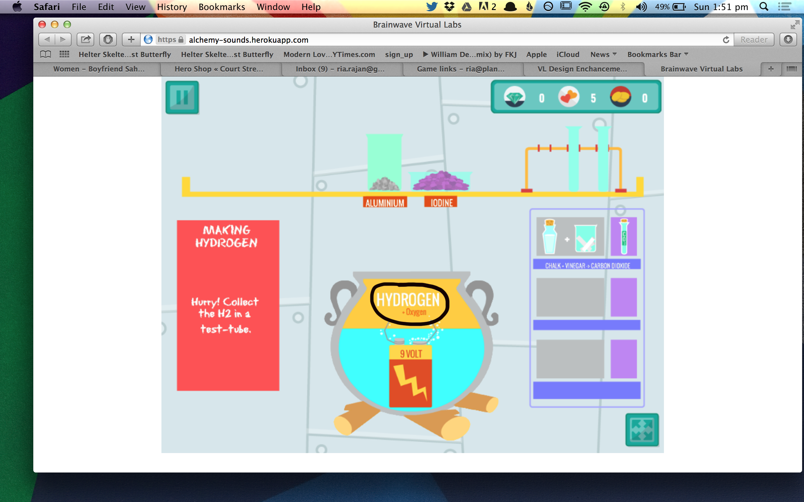Click the privacy hand icon in toolbar
This screenshot has width=804, height=502.
[108, 40]
